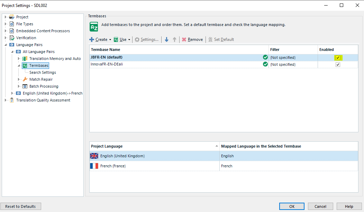The width and height of the screenshot is (364, 212).
Task: Expand the Match Repair node
Action: tap(19, 79)
